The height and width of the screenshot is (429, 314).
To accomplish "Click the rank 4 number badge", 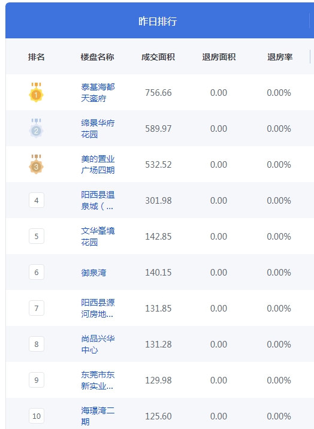I will click(37, 200).
